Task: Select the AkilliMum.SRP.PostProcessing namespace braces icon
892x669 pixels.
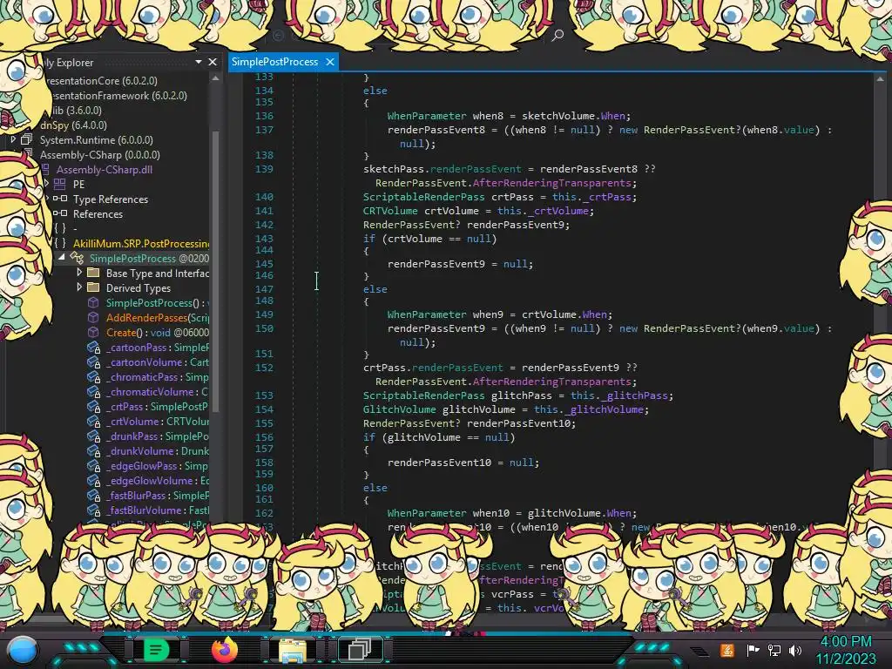Action: [x=60, y=243]
